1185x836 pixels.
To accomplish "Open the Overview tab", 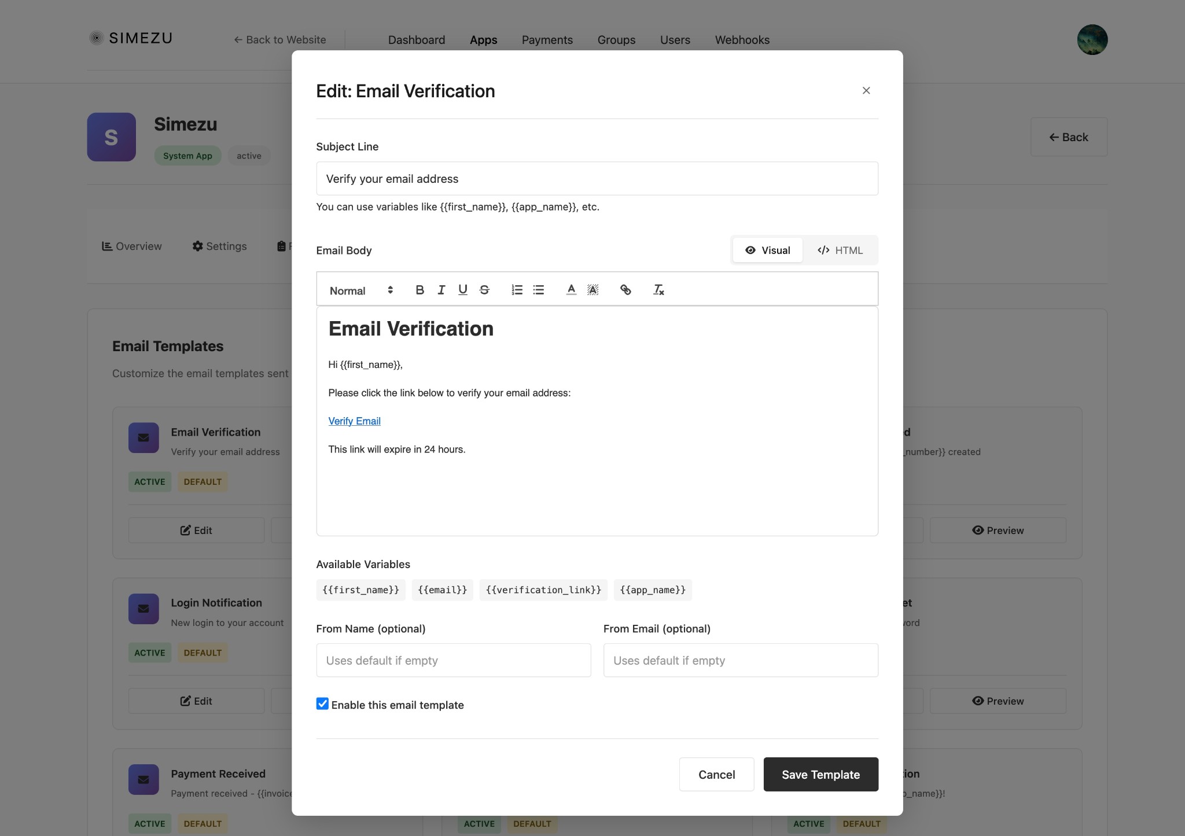I will point(132,246).
